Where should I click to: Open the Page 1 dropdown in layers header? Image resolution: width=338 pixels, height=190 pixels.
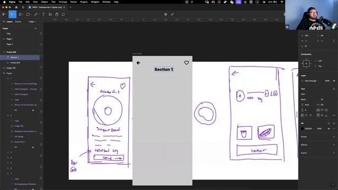(33, 22)
